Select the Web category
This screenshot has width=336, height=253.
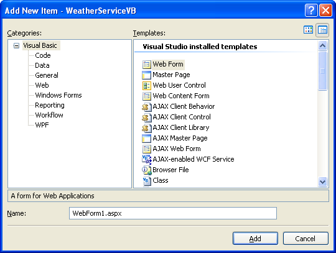tap(42, 85)
